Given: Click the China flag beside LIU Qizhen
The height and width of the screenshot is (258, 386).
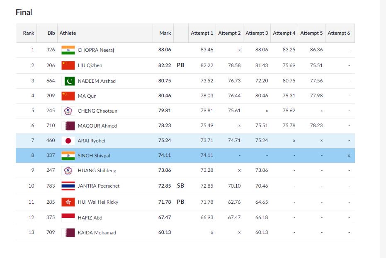Looking at the screenshot, I should point(68,65).
